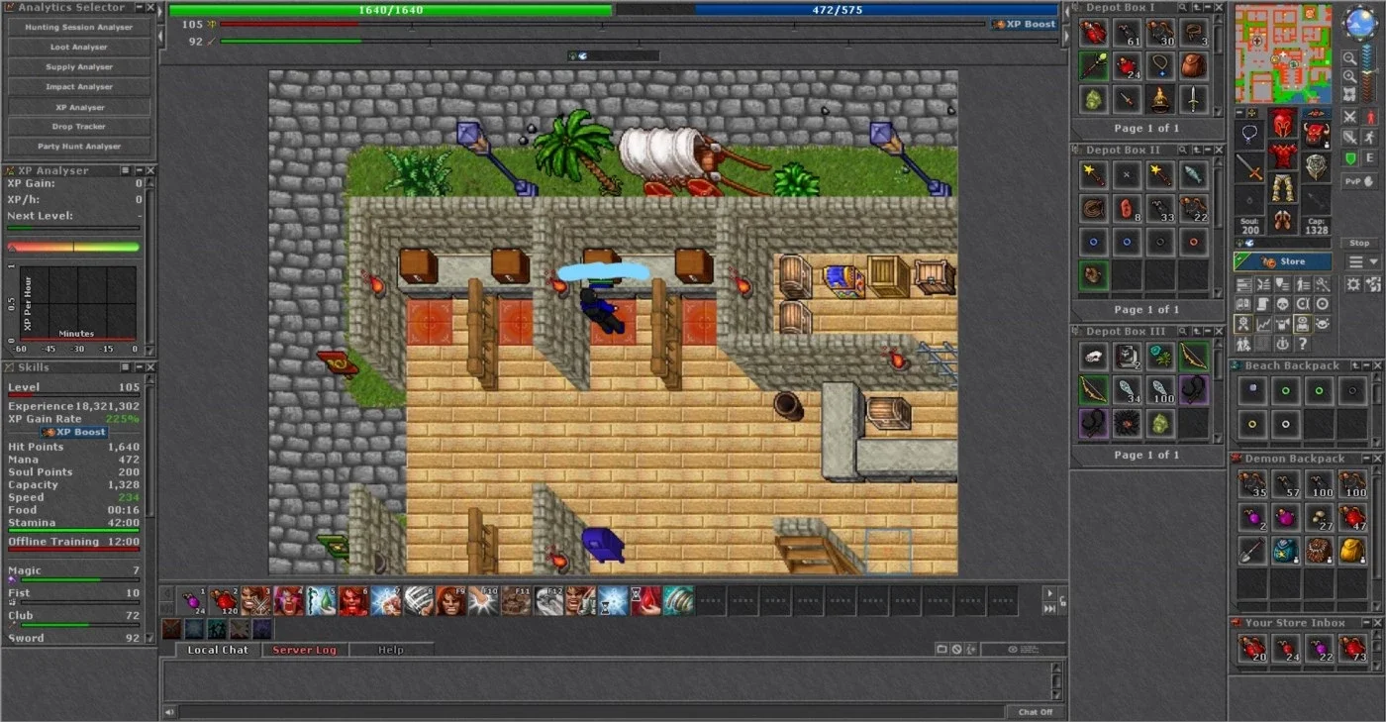The image size is (1386, 722).
Task: Click the XP Boost button in Skills panel
Action: (73, 432)
